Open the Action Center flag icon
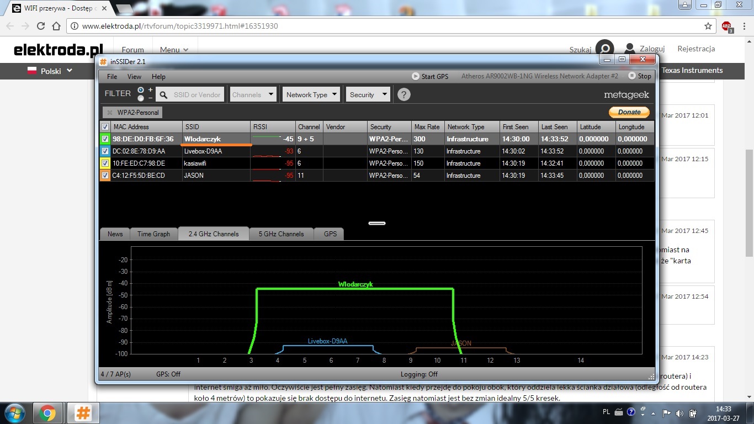 (666, 413)
